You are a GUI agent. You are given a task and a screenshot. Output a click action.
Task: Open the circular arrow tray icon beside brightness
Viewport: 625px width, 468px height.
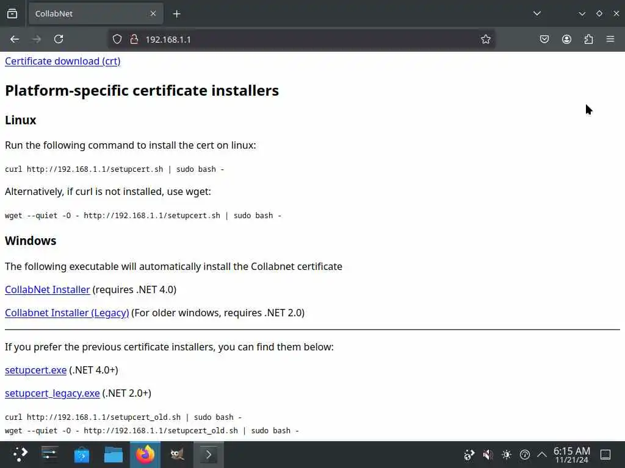[x=525, y=455]
